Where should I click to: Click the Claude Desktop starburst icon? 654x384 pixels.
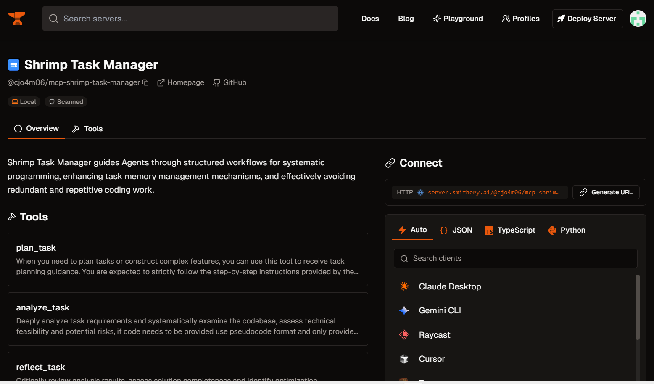[x=404, y=286]
